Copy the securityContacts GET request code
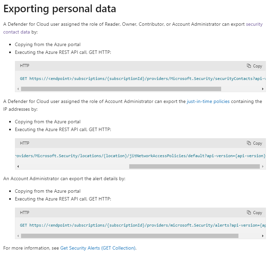 (x=254, y=66)
